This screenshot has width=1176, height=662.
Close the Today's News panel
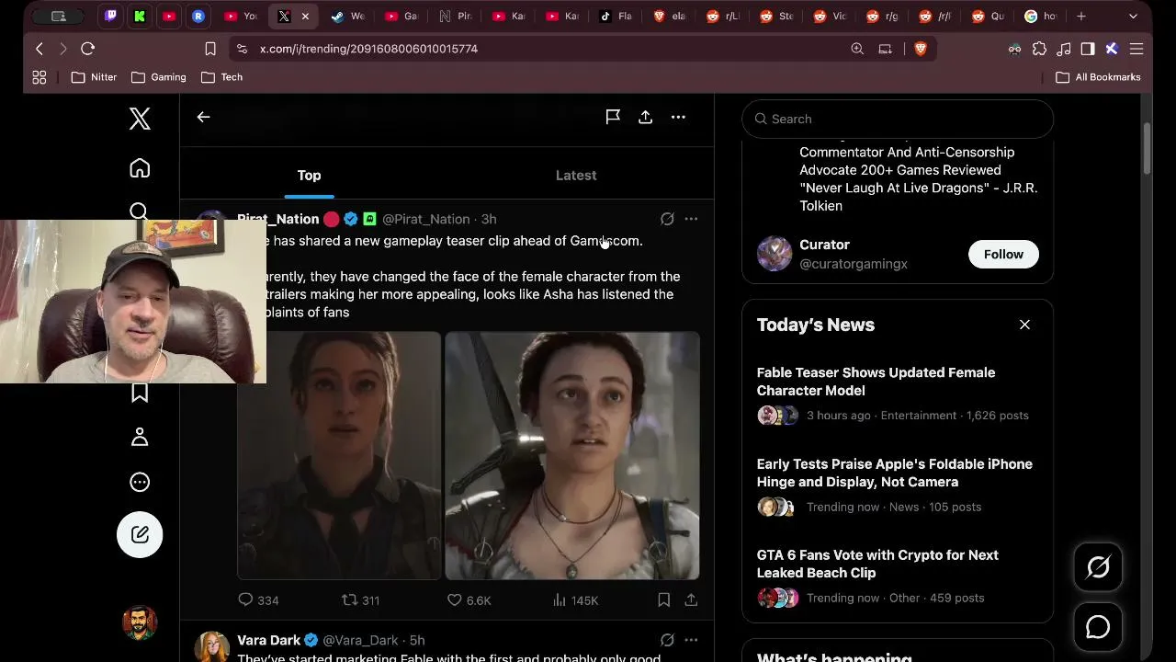click(x=1024, y=325)
